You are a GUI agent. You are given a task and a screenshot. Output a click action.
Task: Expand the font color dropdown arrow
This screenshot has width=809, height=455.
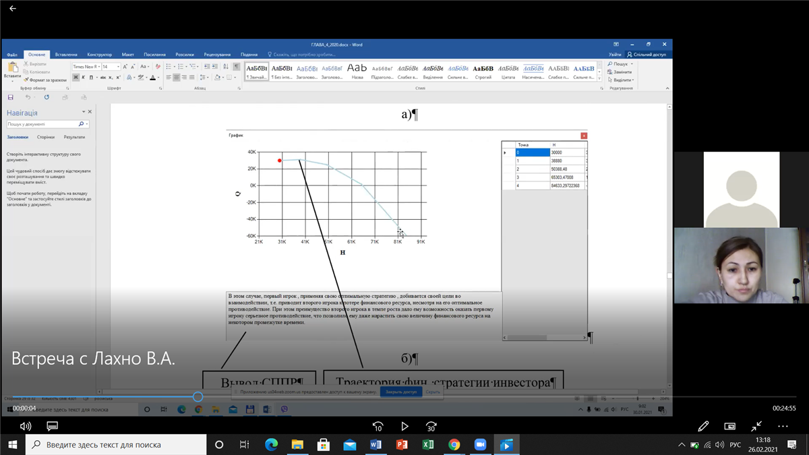point(160,78)
